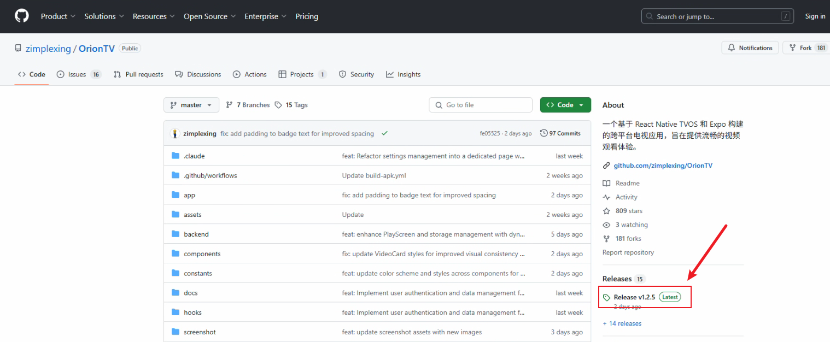830x342 pixels.
Task: Click the tag icon beside Release v1.2.5
Action: tap(606, 298)
